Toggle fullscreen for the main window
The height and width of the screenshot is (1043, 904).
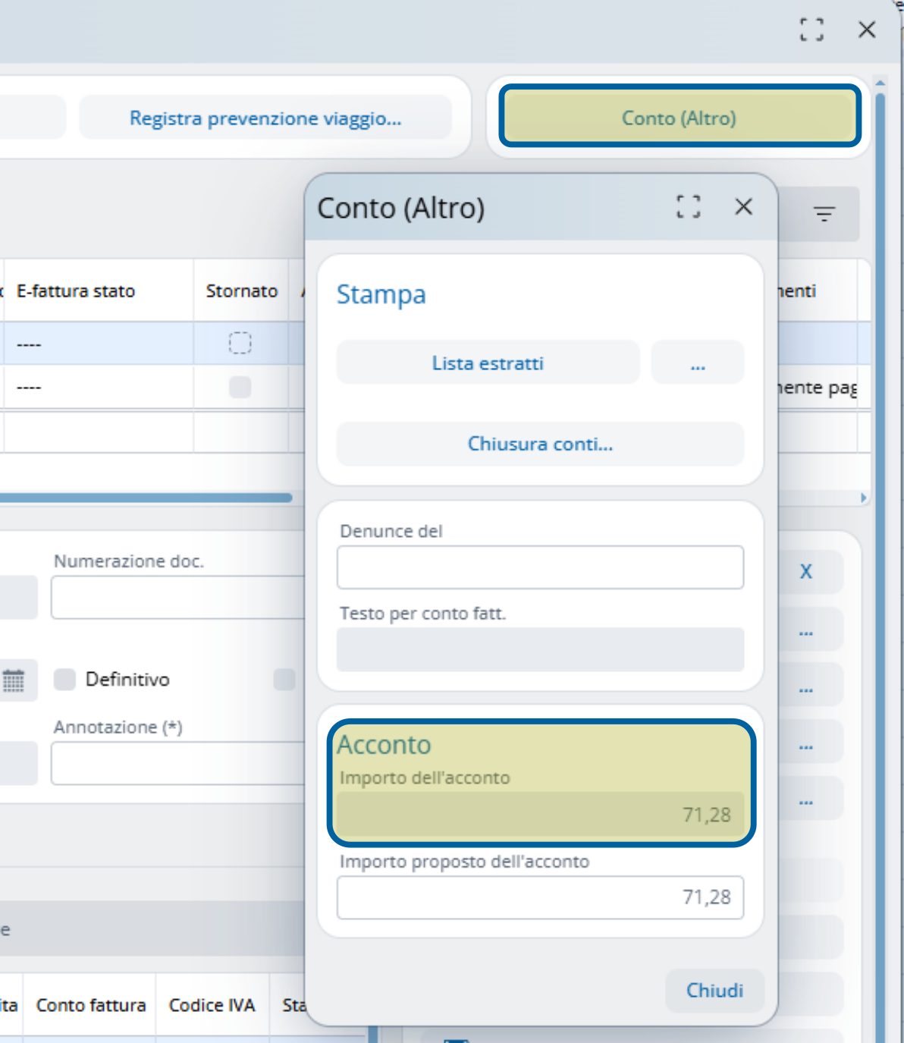point(811,30)
